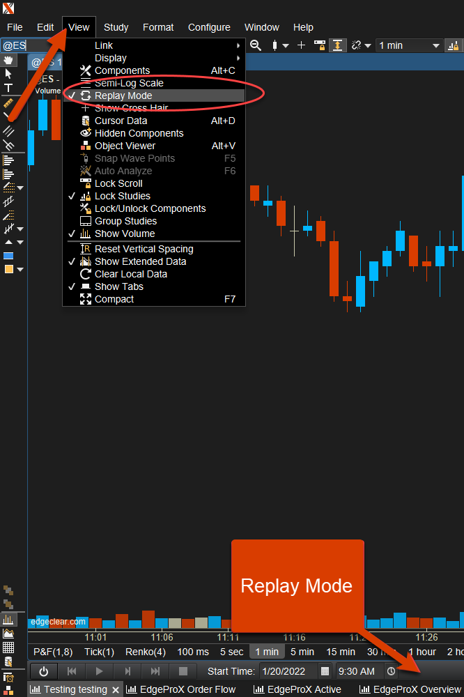Open dropdown next to orange color swatch
The height and width of the screenshot is (697, 464).
[20, 269]
